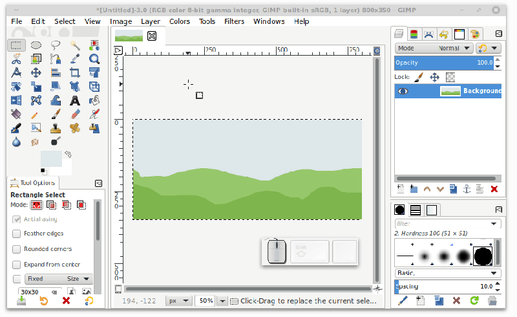Pick the Flip tool

click(16, 100)
